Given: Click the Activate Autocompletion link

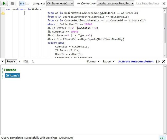Looking at the screenshot, I should click(136, 62).
